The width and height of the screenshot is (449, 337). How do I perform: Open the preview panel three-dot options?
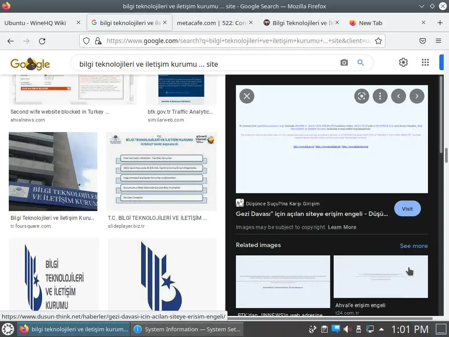point(380,96)
